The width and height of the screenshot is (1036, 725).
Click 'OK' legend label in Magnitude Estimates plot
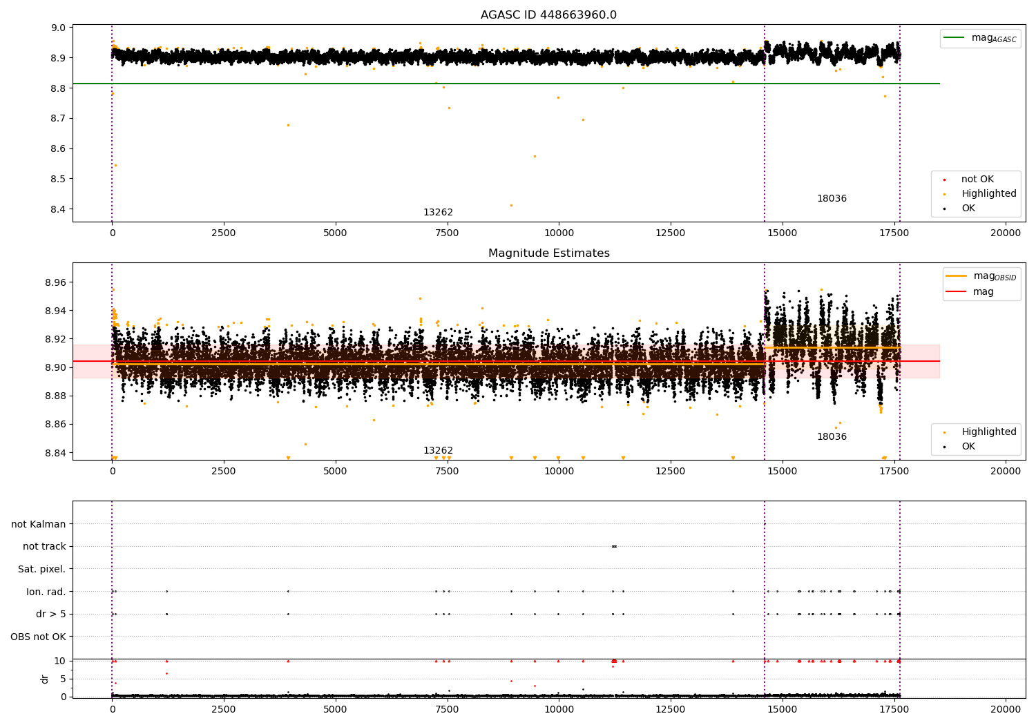(968, 447)
